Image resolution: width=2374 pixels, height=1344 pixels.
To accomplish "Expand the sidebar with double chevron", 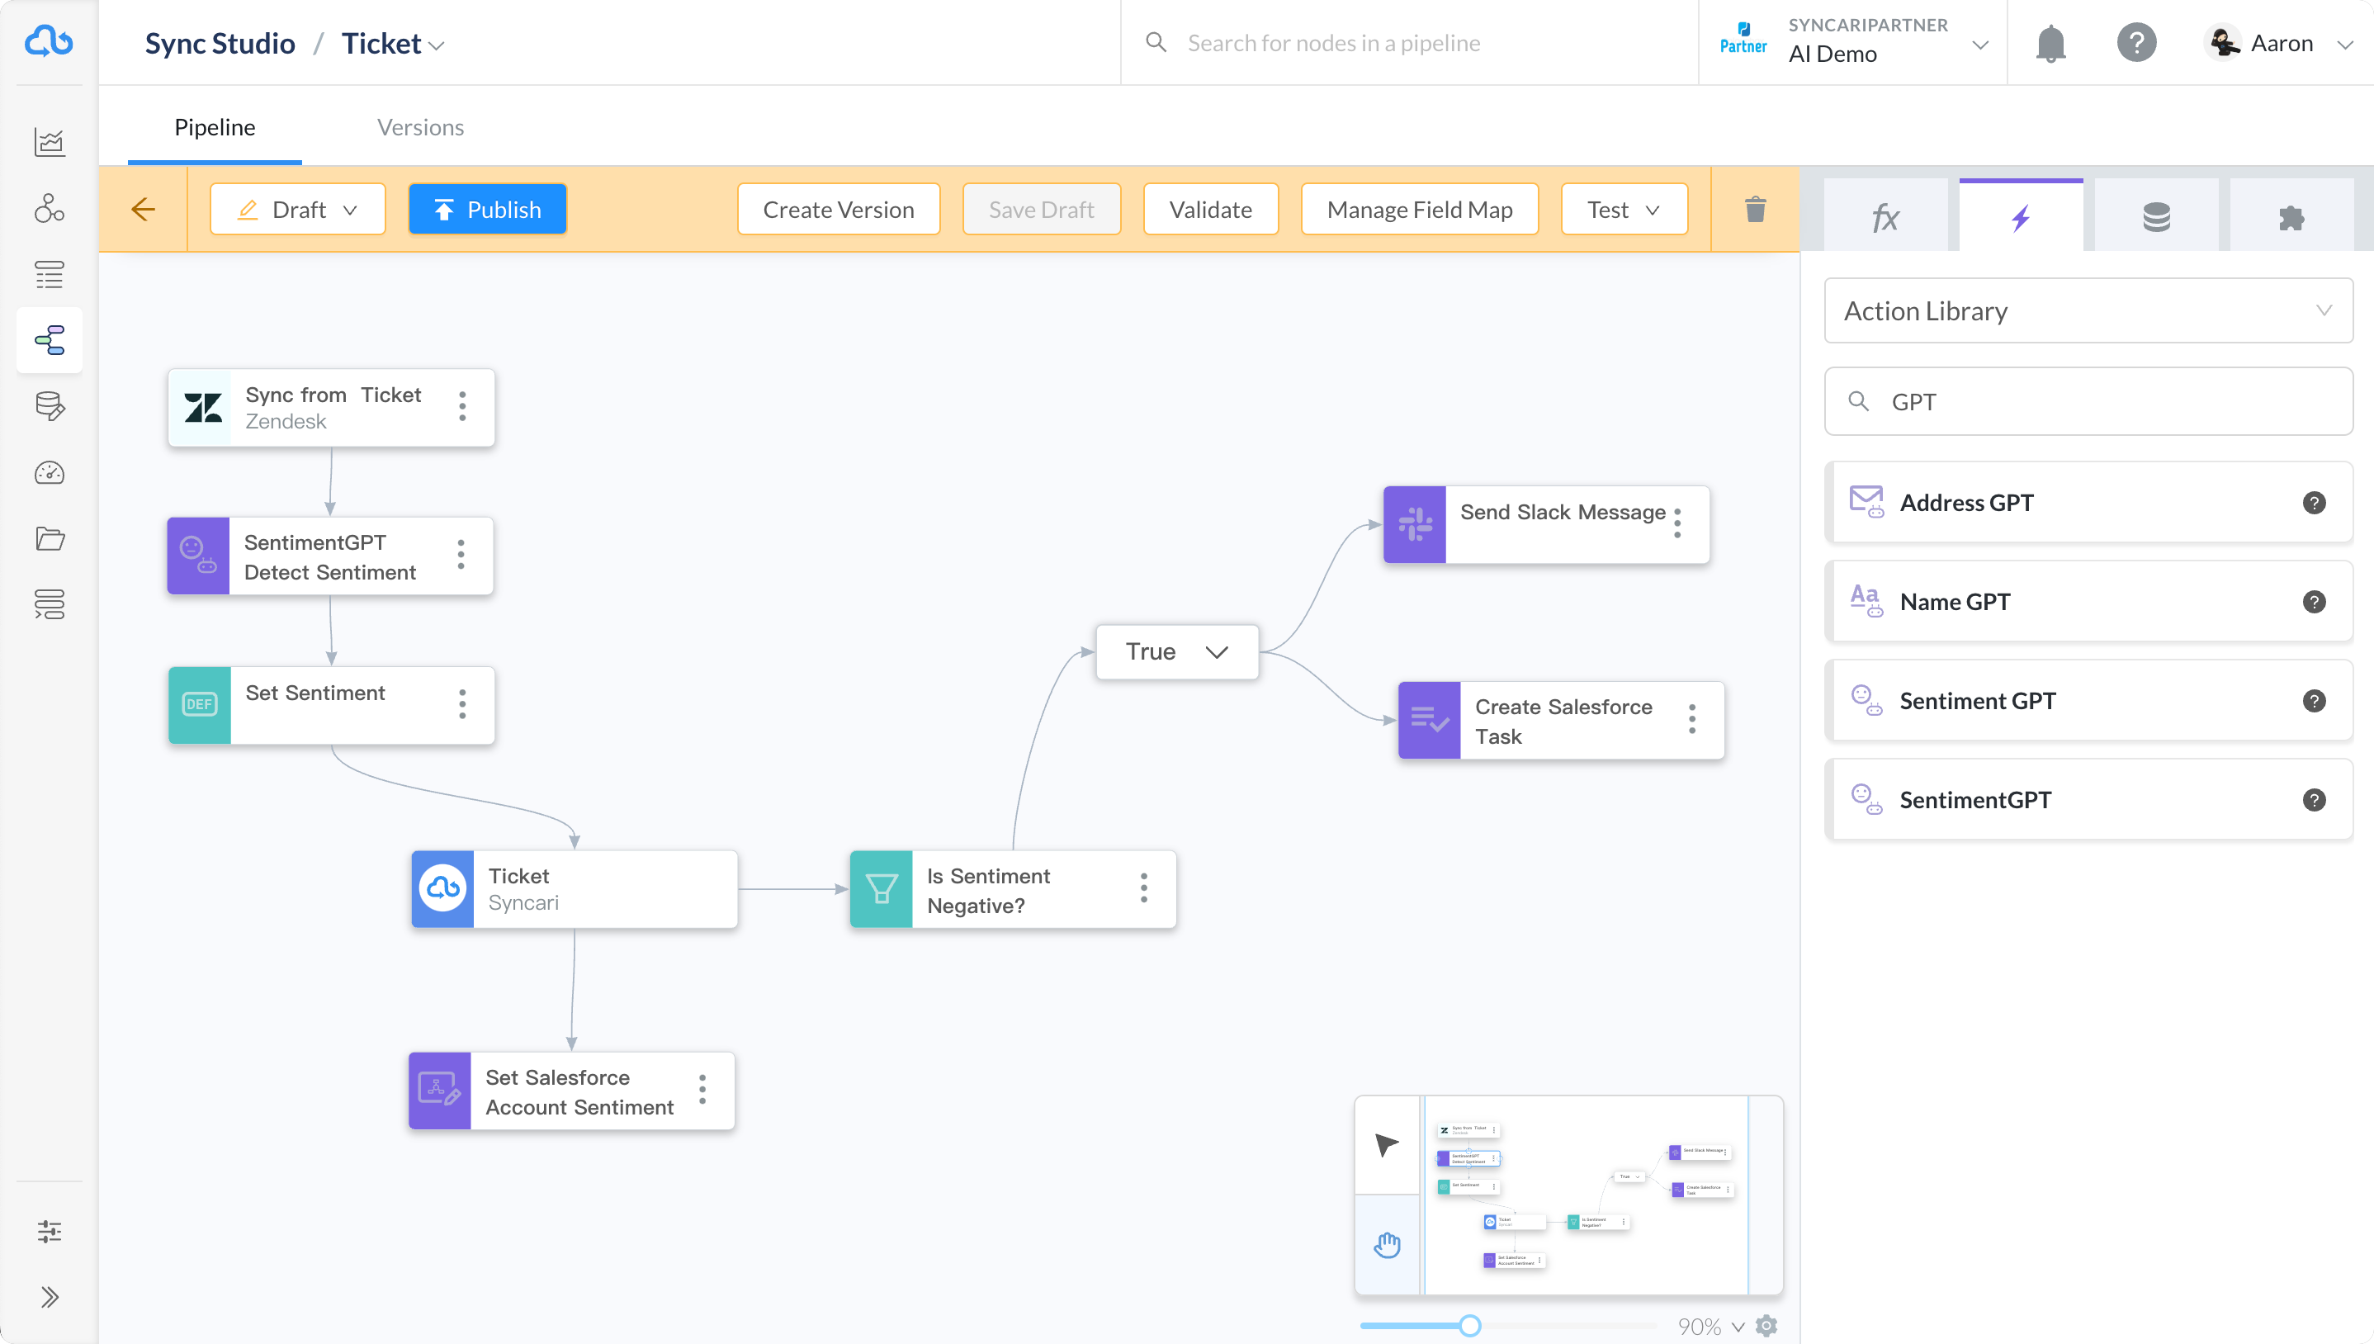I will pos(50,1297).
